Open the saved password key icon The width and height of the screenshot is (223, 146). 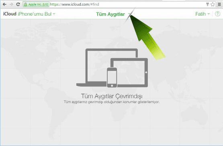tap(207, 4)
